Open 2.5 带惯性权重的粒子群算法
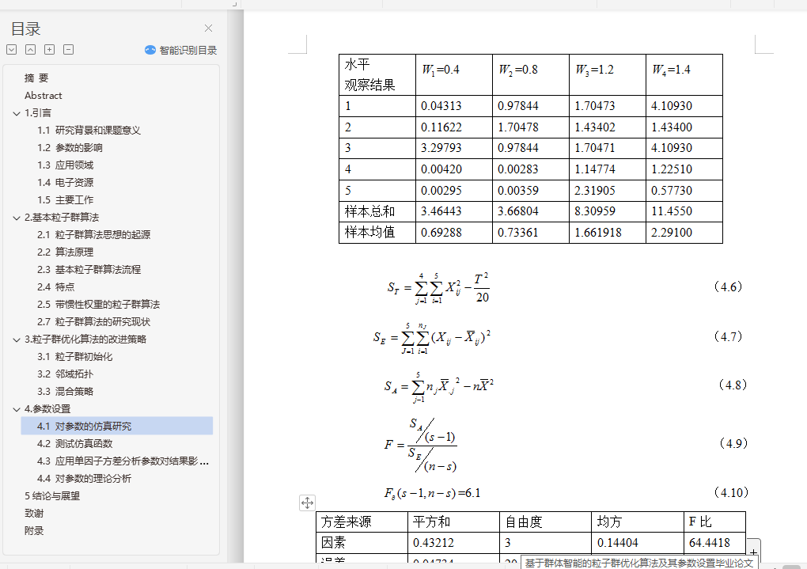Viewport: 807px width, 569px height. pos(98,305)
